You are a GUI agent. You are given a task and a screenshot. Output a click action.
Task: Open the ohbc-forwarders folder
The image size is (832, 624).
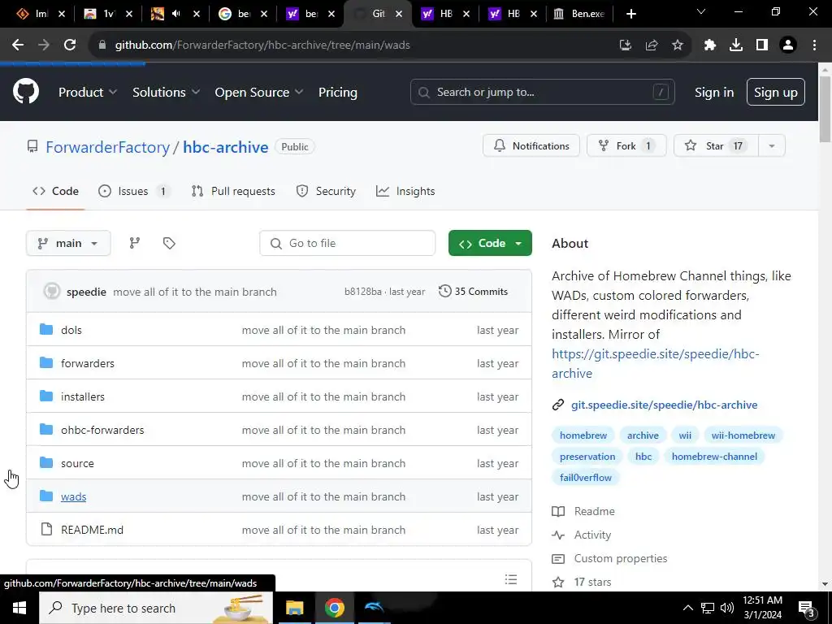point(102,430)
